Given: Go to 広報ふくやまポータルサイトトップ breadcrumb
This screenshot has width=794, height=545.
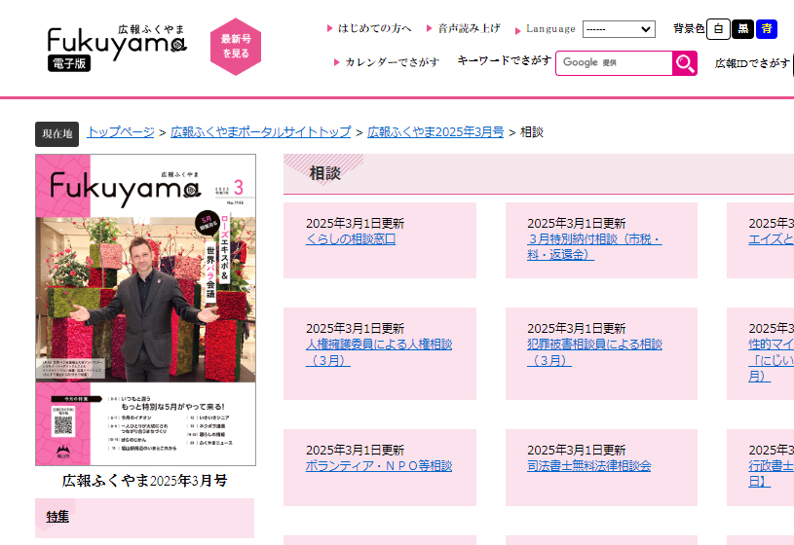Looking at the screenshot, I should [261, 132].
